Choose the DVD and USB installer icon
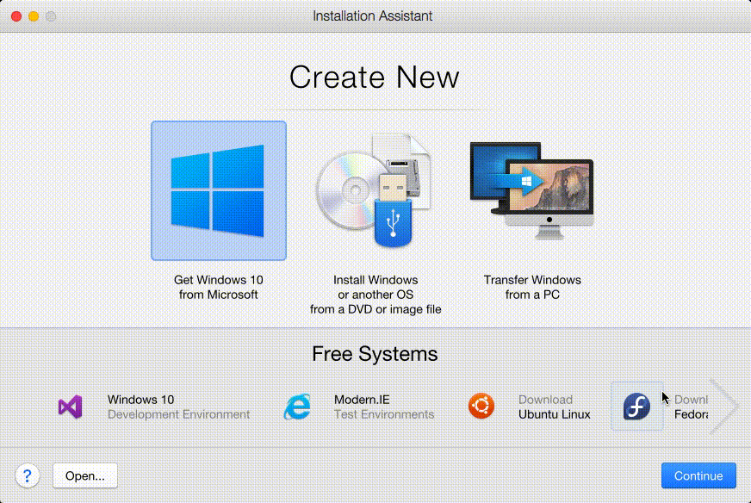Screen dimensions: 751x503 coord(374,190)
